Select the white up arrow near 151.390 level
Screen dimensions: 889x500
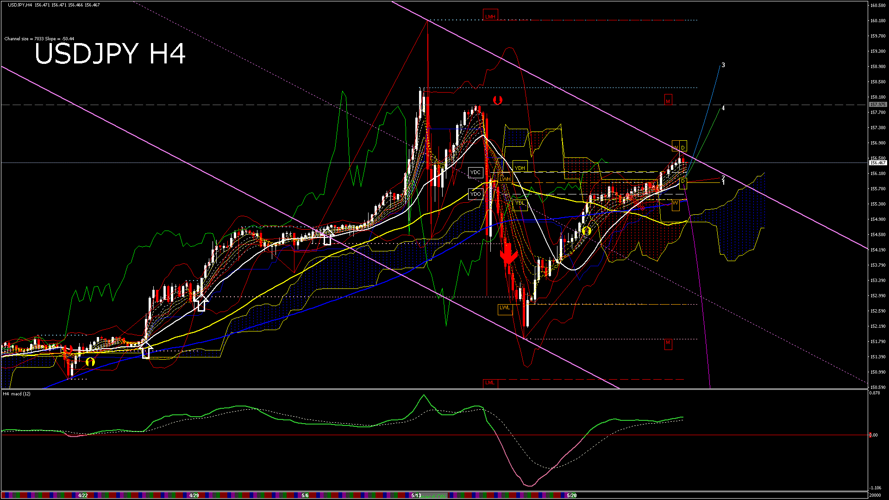coord(146,350)
